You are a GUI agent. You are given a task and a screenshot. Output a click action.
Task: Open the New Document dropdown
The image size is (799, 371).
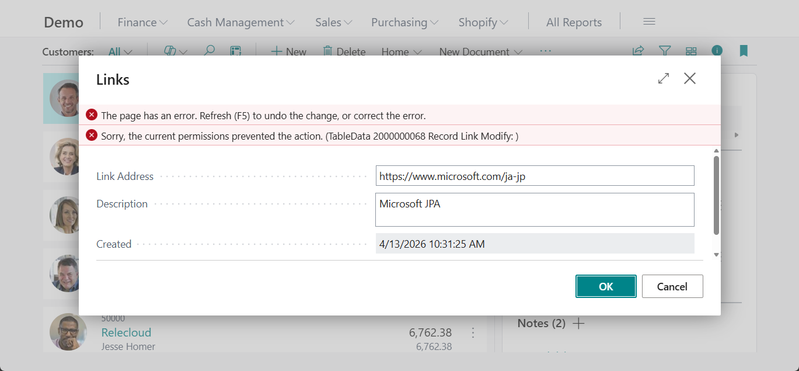coord(480,52)
